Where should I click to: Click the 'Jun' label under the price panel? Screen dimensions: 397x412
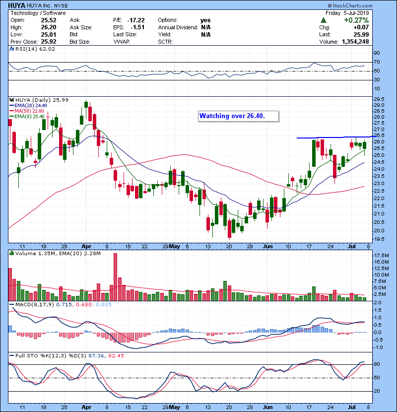(268, 246)
